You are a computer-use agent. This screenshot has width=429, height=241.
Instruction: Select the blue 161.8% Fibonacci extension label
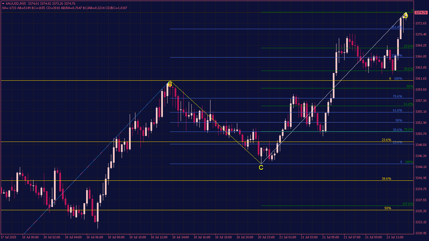(396, 27)
